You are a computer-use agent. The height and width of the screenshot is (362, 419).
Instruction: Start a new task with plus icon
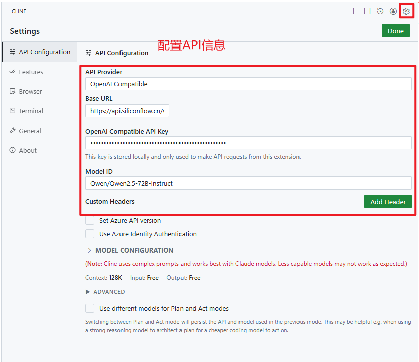tap(353, 11)
